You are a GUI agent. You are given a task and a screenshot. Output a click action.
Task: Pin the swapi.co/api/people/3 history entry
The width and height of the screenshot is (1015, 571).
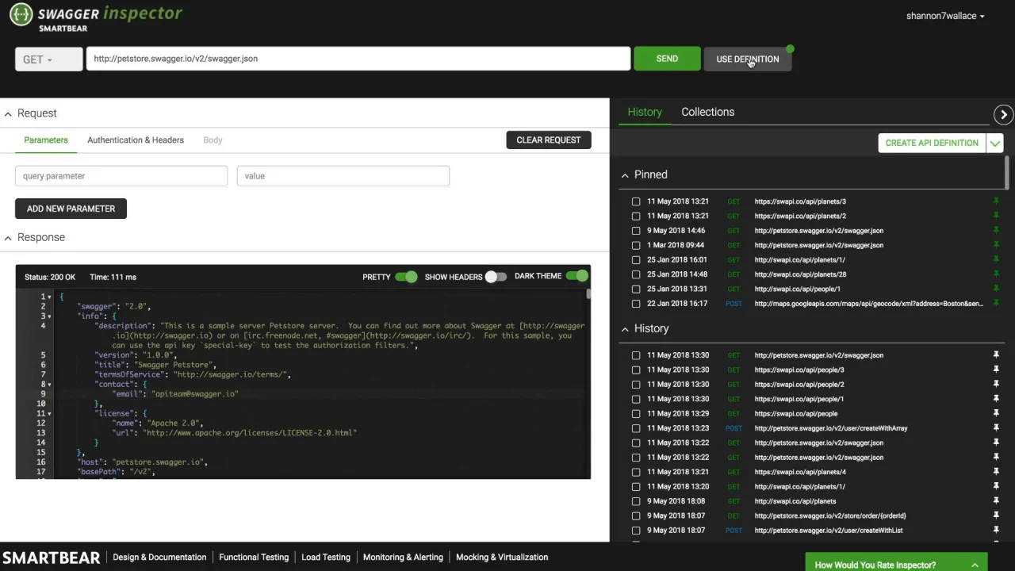coord(996,370)
